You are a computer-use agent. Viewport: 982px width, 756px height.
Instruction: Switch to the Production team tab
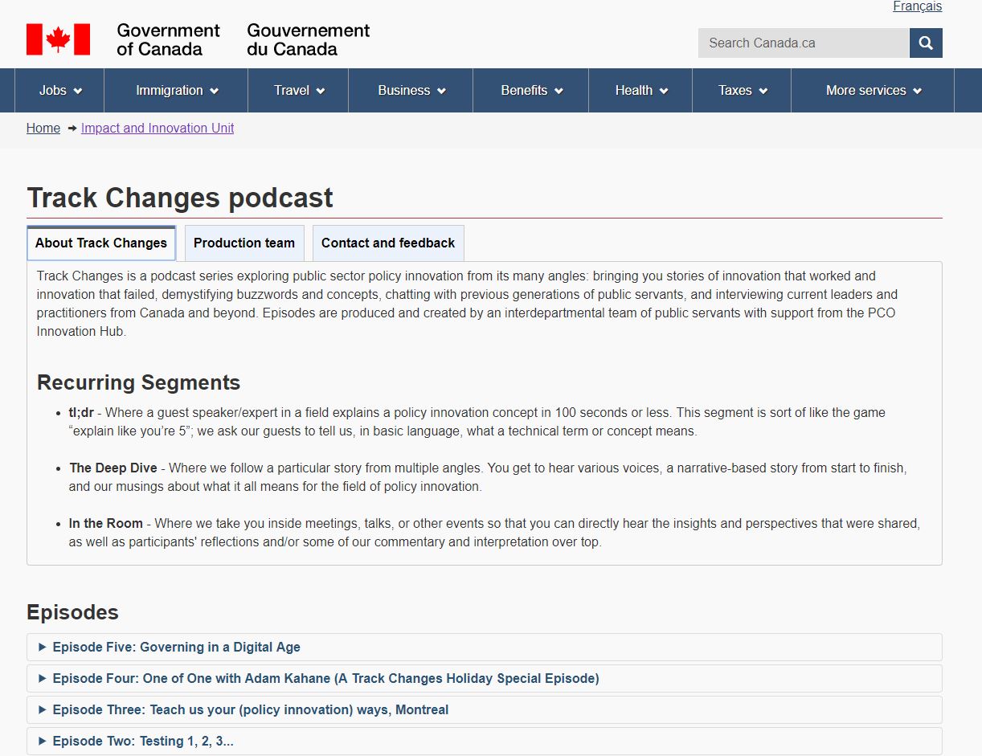[244, 243]
